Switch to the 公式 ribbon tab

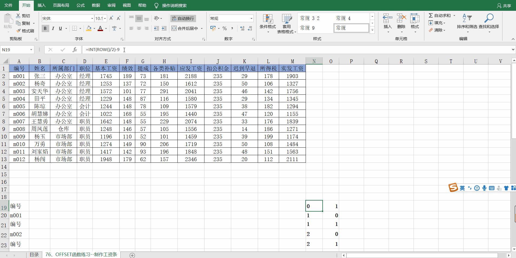pyautogui.click(x=80, y=5)
